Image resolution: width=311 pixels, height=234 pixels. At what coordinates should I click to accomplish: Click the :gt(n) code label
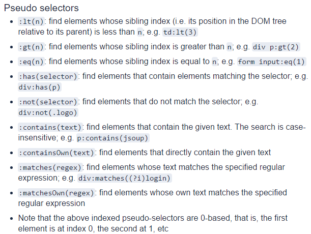point(31,47)
